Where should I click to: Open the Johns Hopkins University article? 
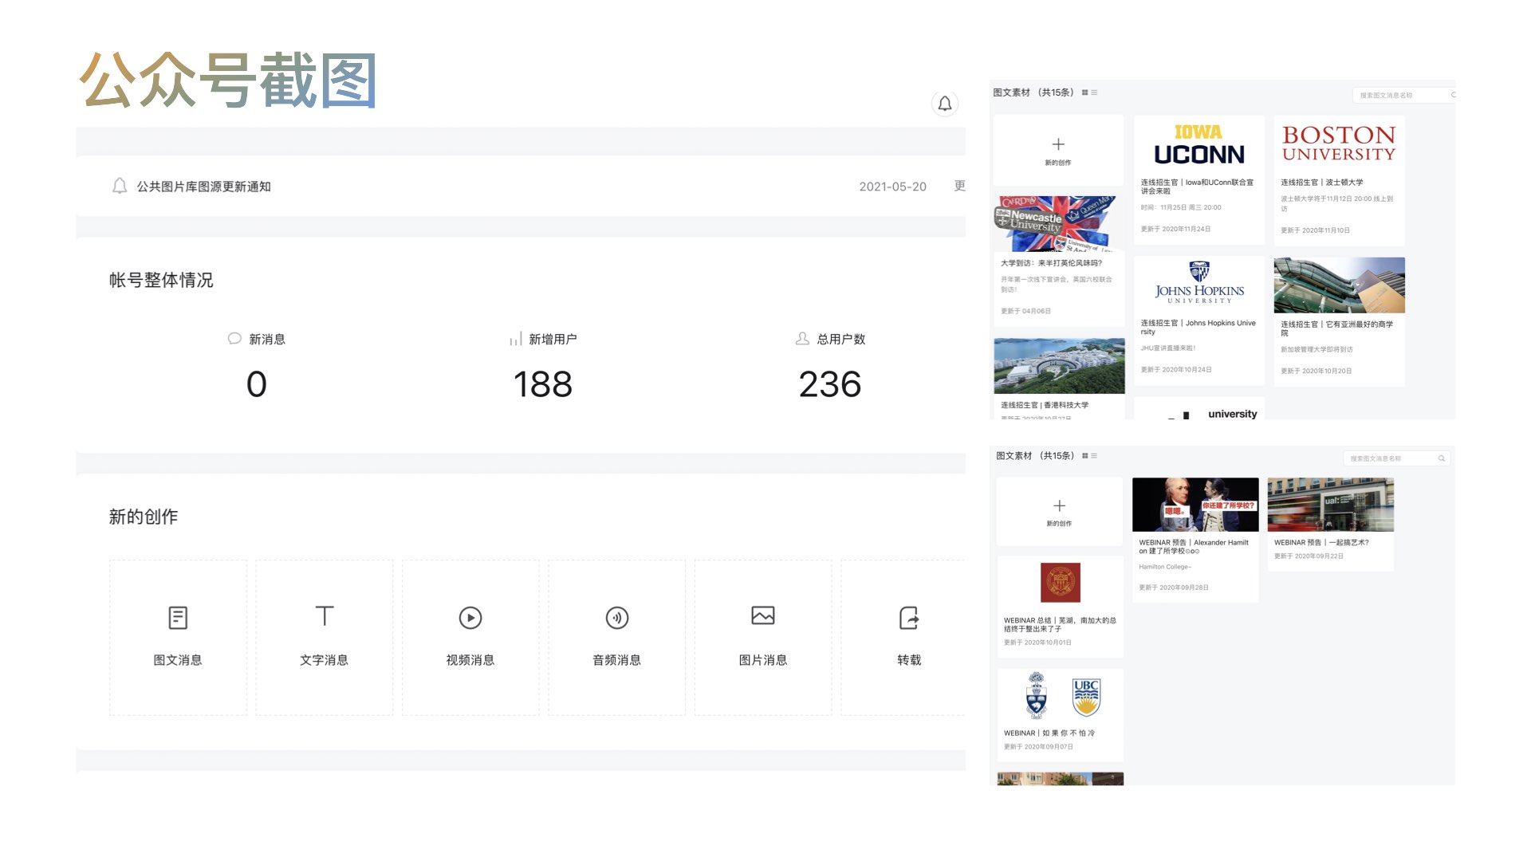point(1198,320)
